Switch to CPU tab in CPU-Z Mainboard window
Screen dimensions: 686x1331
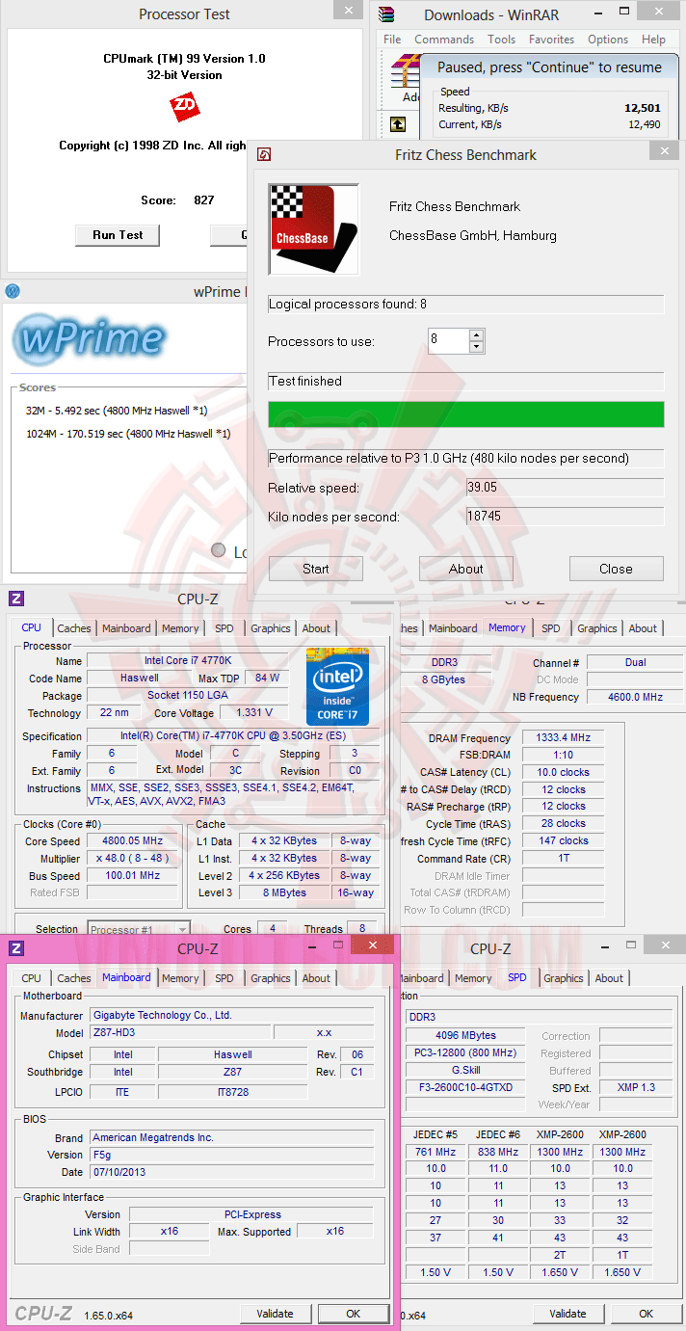[32, 978]
